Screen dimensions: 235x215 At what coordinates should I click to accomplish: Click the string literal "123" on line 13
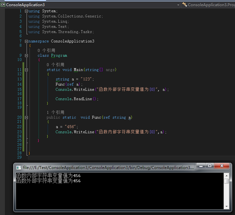[86, 79]
